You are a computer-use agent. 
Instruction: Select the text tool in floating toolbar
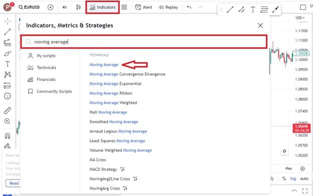pos(253,10)
